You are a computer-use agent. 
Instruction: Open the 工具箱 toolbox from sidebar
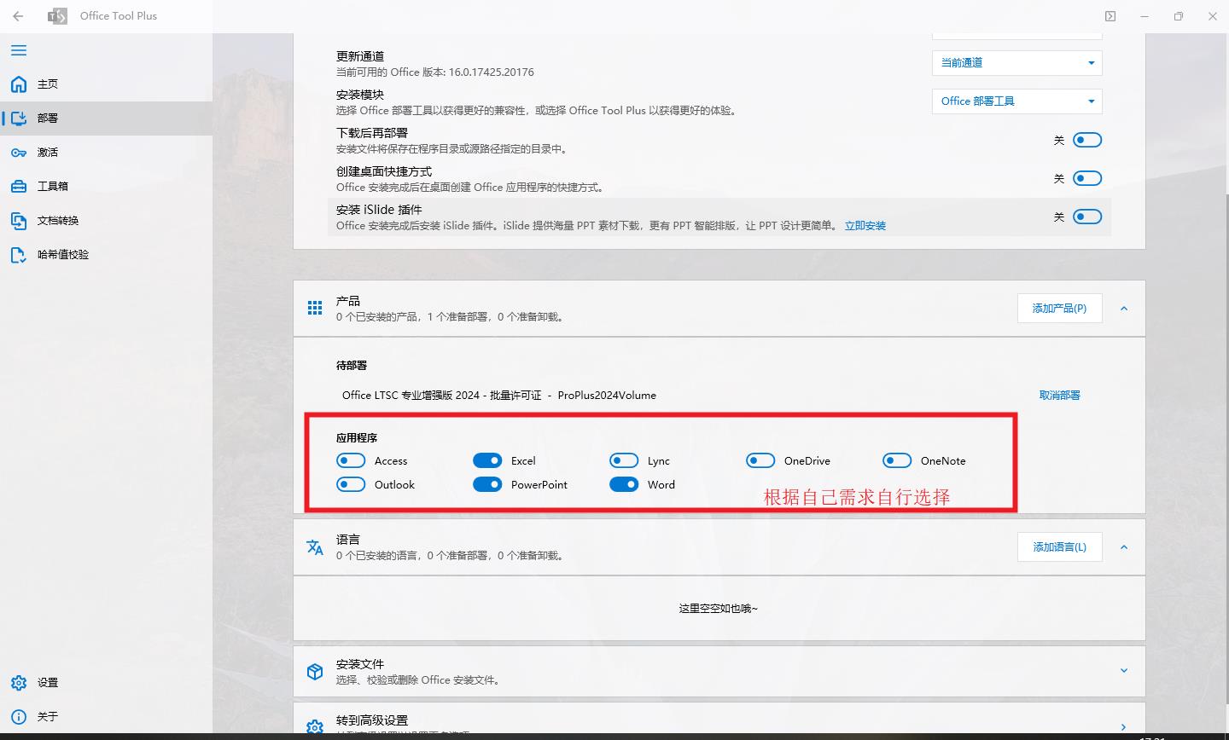49,186
